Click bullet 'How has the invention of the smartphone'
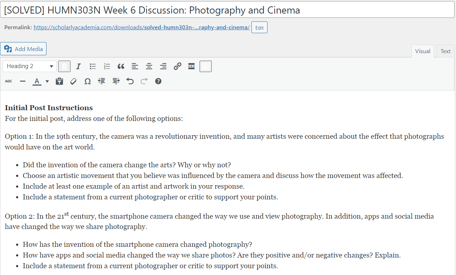 (137, 244)
